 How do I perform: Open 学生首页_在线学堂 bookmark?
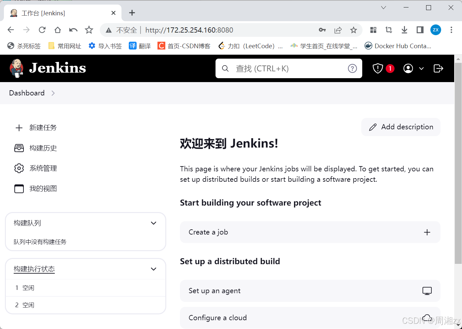click(324, 46)
